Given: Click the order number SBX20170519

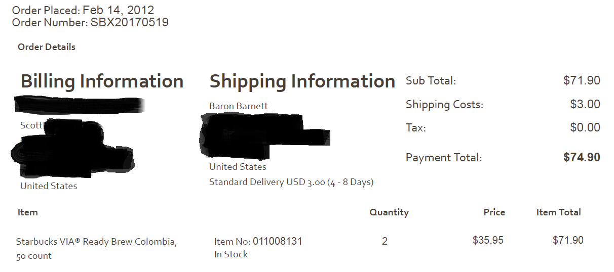Looking at the screenshot, I should click(130, 22).
